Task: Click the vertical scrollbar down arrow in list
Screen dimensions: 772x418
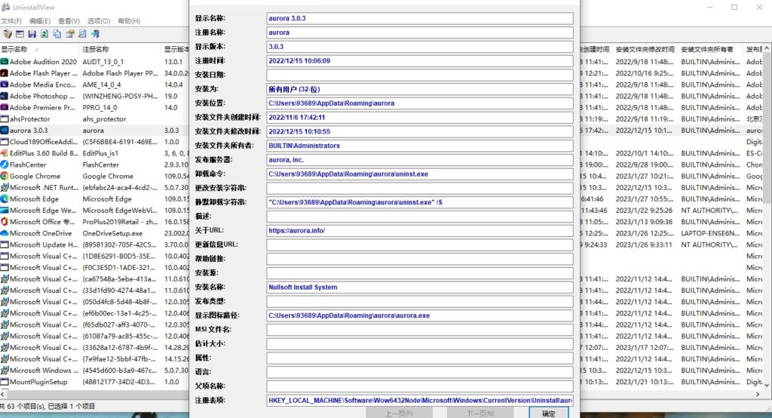Action: tap(767, 385)
